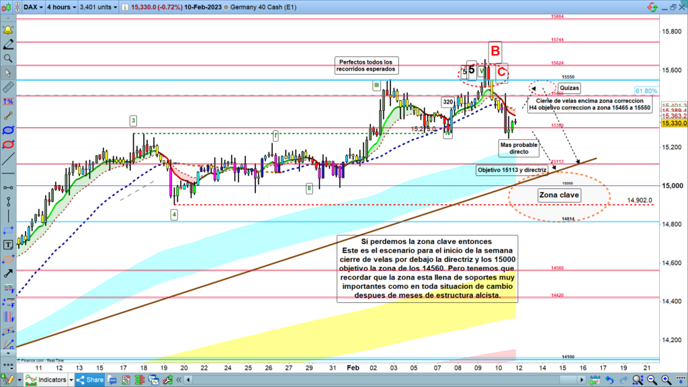Select the magnifying glass zoom tool
Screen dimensions: 688x387
[8, 59]
